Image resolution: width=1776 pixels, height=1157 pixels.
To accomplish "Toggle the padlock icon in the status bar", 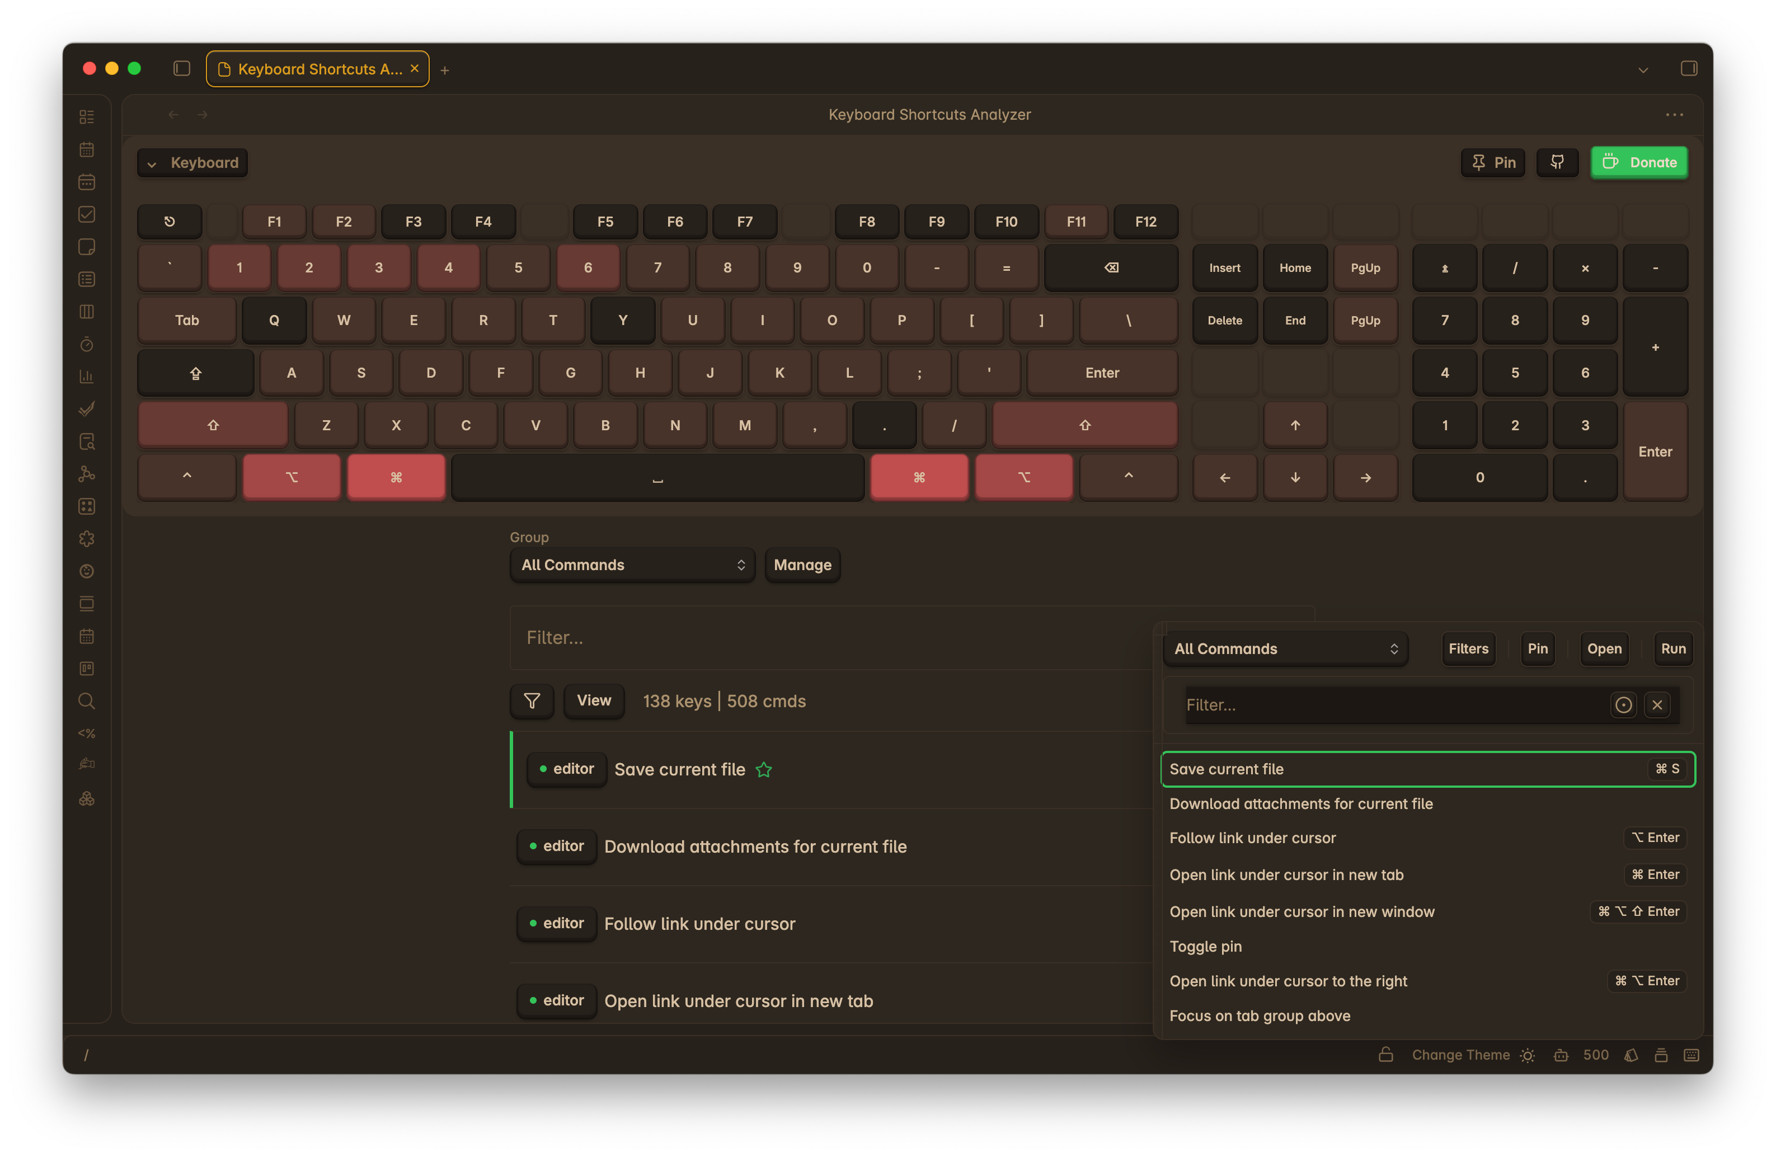I will tap(1387, 1055).
